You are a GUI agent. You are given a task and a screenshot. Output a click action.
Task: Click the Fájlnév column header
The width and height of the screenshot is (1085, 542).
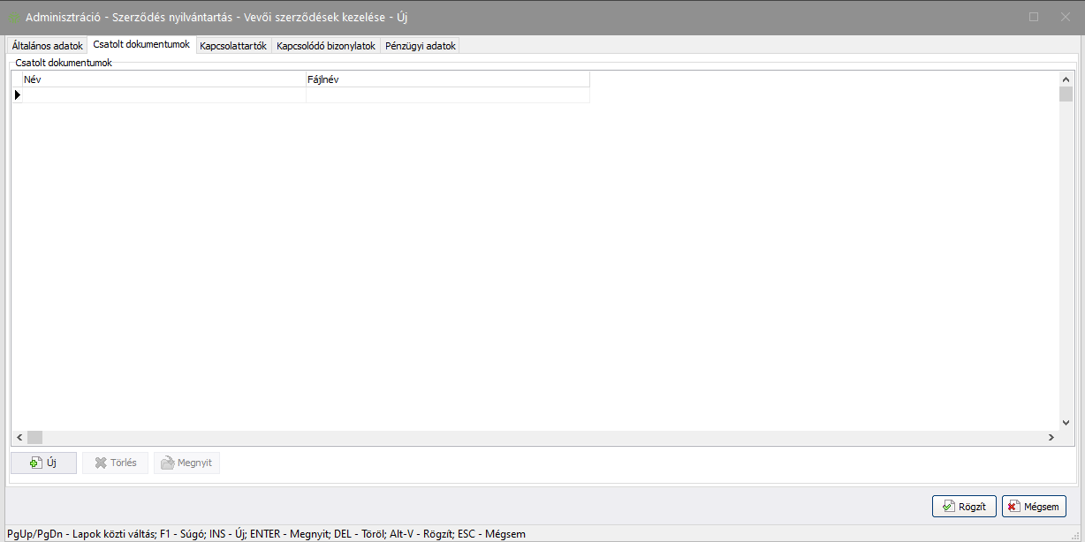(x=447, y=79)
